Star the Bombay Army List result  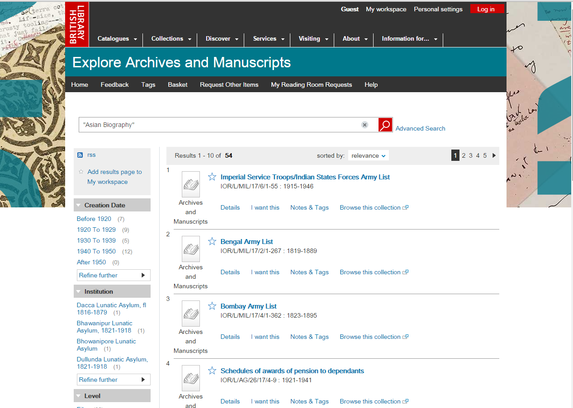(212, 306)
